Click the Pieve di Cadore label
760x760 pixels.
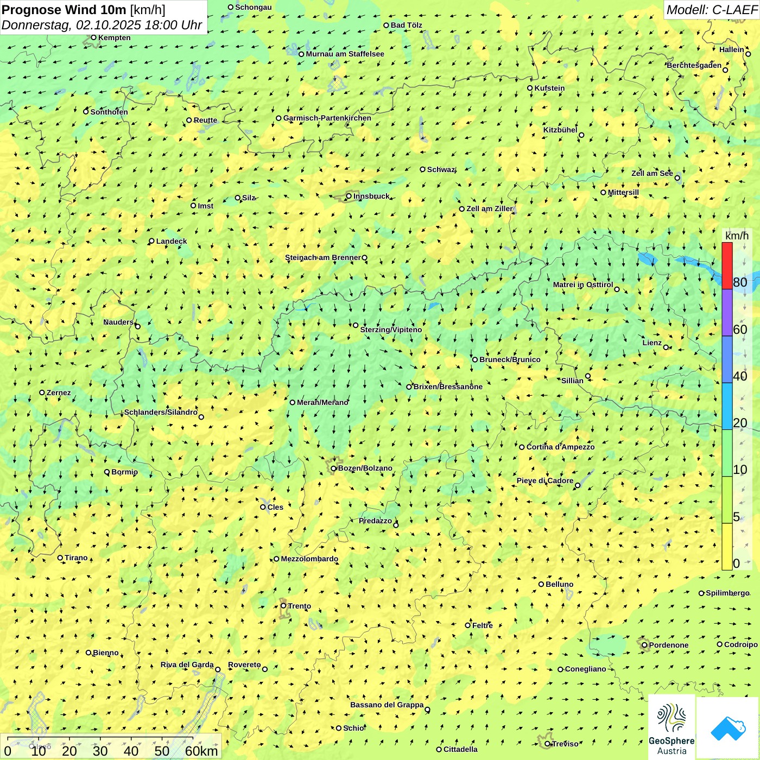[545, 480]
